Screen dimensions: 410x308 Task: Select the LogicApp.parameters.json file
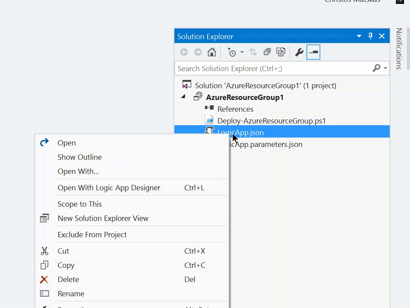(x=266, y=144)
